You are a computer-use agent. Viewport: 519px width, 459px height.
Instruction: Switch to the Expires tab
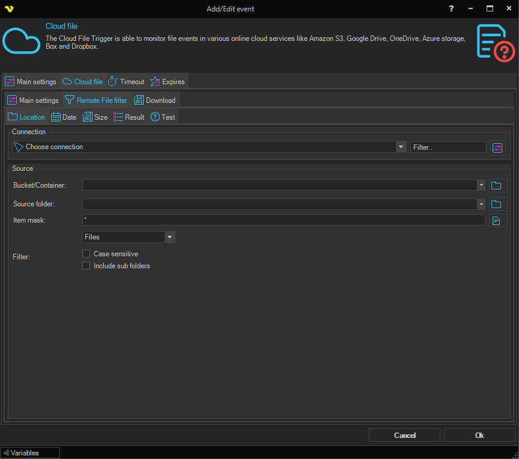coord(168,82)
